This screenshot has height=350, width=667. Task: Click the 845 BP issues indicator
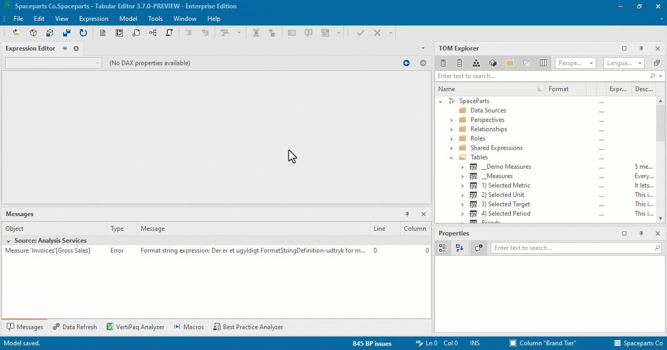point(372,343)
